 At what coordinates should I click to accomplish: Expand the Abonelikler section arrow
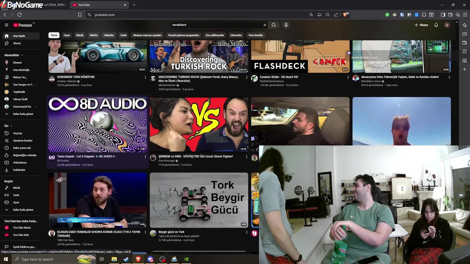[x=22, y=55]
